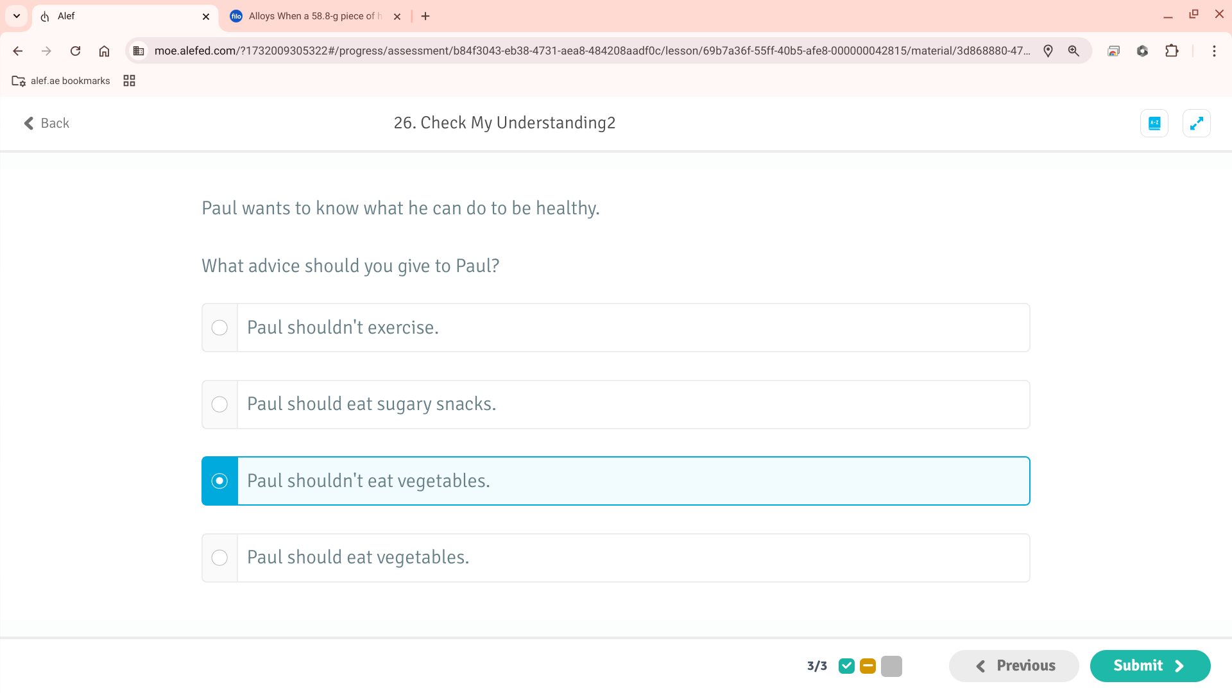Image resolution: width=1232 pixels, height=693 pixels.
Task: Open the tab search dropdown arrow
Action: pyautogui.click(x=17, y=16)
